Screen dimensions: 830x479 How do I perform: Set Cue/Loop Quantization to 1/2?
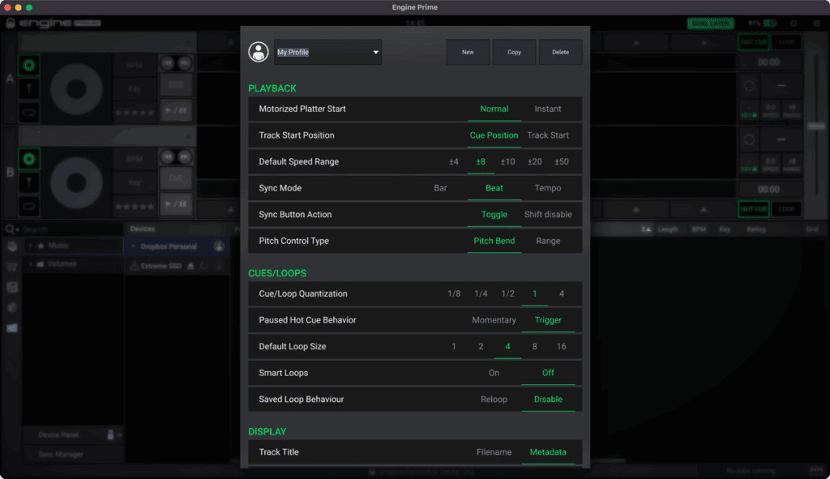tap(507, 293)
